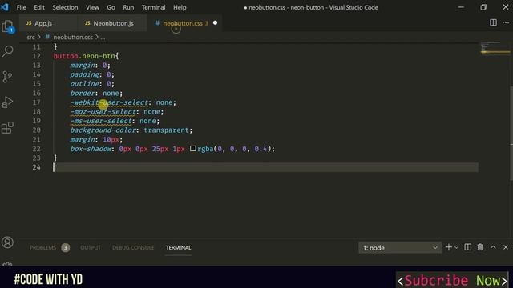Click the 'border' property on line 16

coord(82,93)
